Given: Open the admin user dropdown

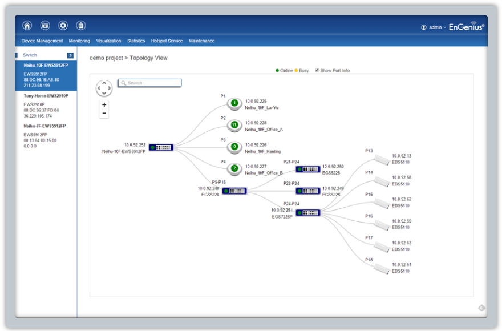Looking at the screenshot, I should [434, 27].
